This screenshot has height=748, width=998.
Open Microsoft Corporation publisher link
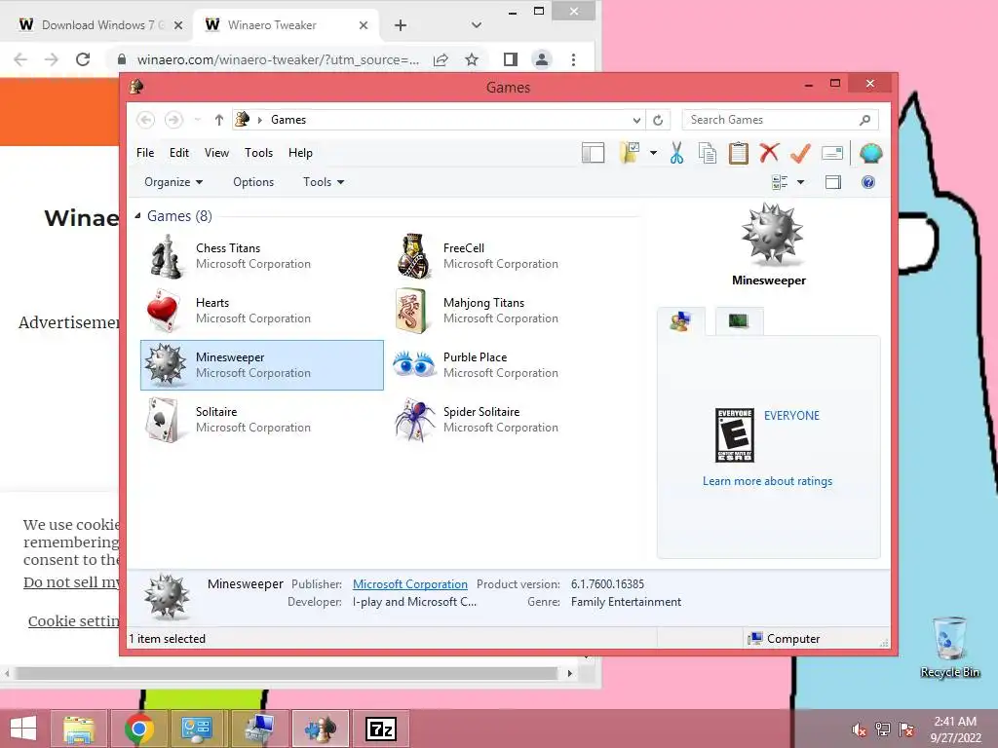click(410, 584)
